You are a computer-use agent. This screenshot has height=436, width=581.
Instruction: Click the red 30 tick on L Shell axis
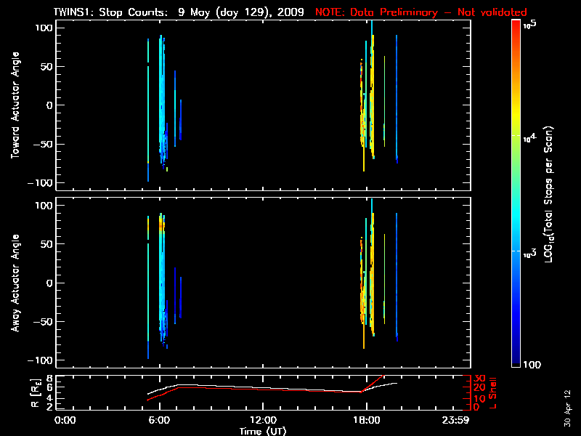click(x=479, y=379)
